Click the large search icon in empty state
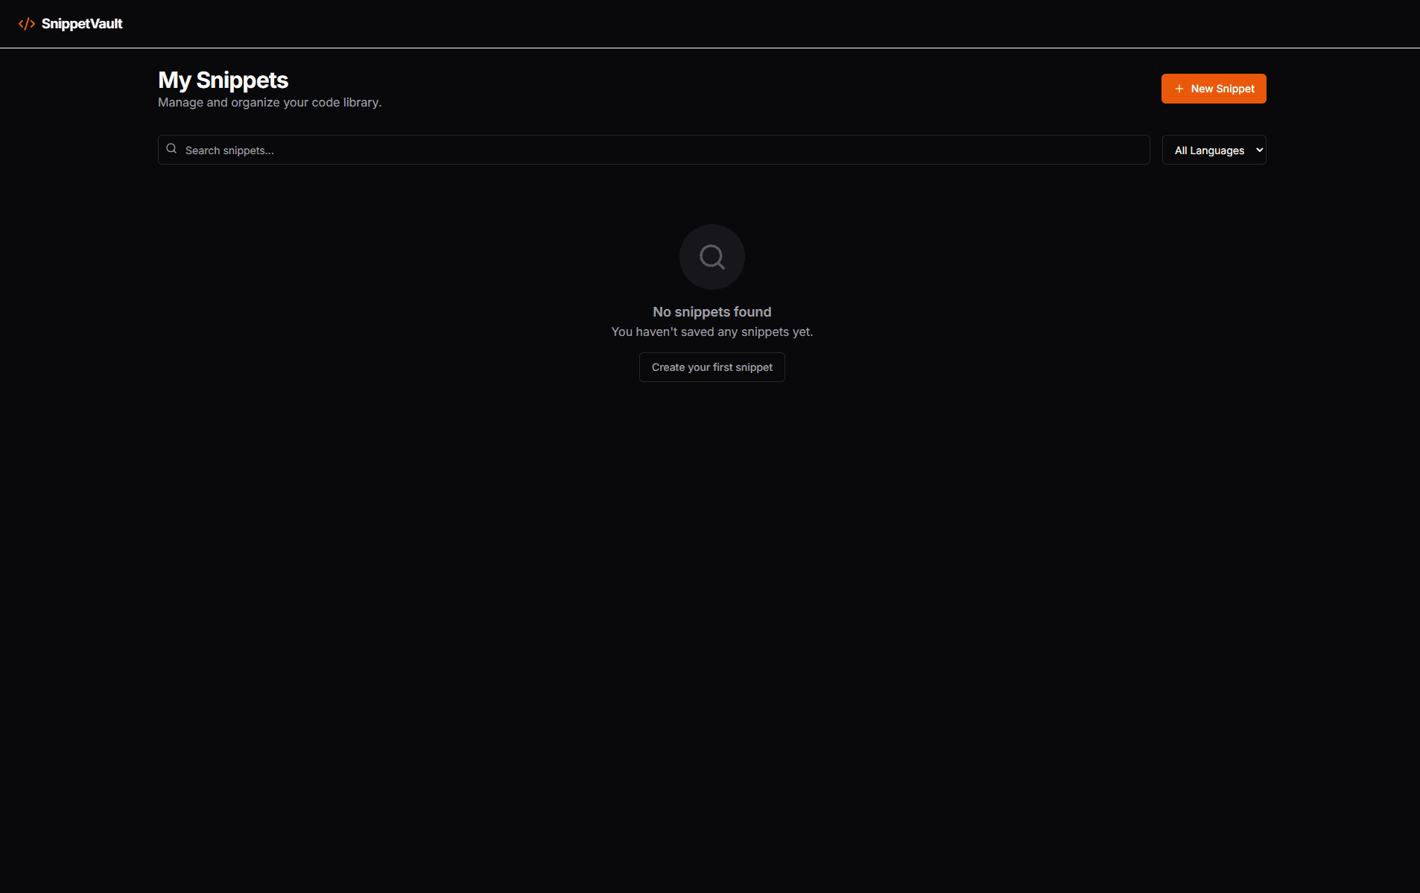This screenshot has width=1420, height=893. point(711,257)
